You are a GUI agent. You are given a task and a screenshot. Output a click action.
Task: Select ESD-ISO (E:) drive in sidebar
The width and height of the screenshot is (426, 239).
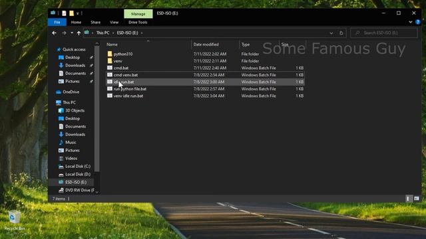click(75, 182)
